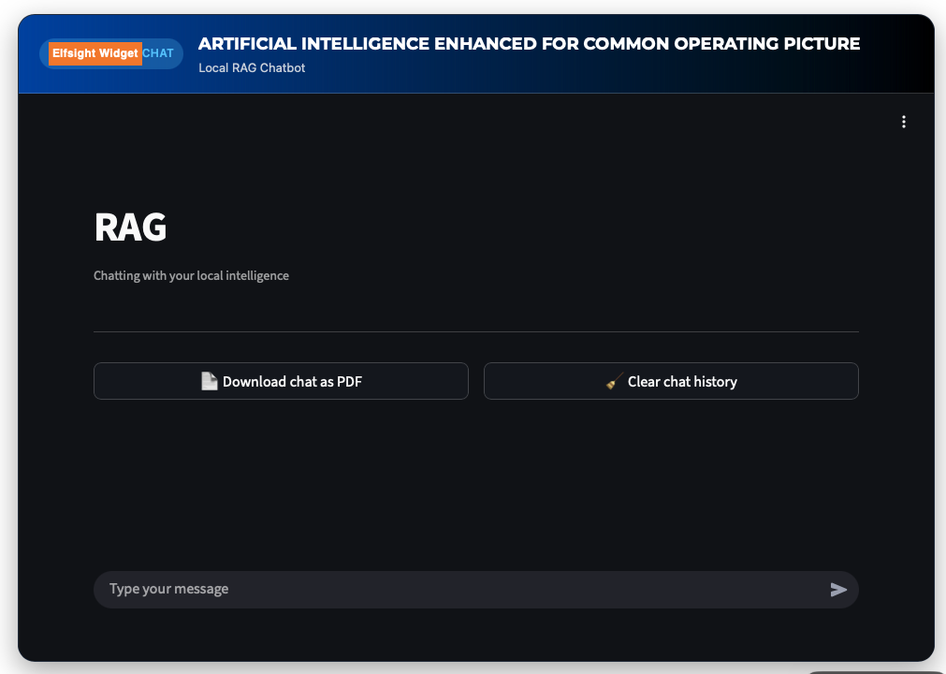946x674 pixels.
Task: Click 'Chatting with your local intelligence' caption
Action: 191,276
